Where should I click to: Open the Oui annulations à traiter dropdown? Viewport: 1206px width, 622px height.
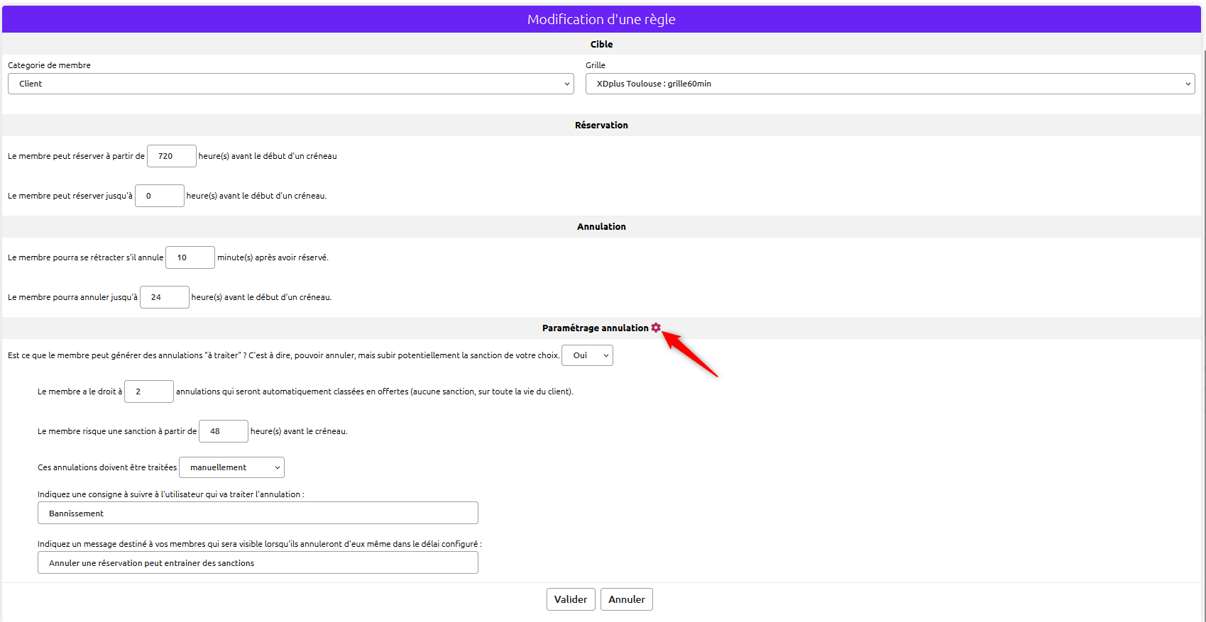[587, 355]
